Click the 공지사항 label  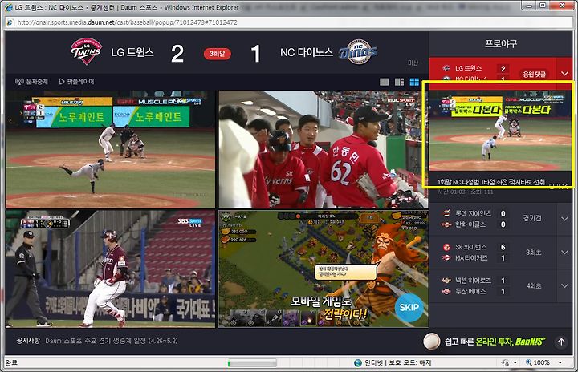[x=27, y=340]
